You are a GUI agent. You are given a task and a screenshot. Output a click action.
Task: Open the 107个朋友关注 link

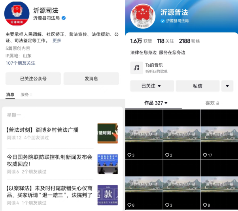pyautogui.click(x=21, y=63)
